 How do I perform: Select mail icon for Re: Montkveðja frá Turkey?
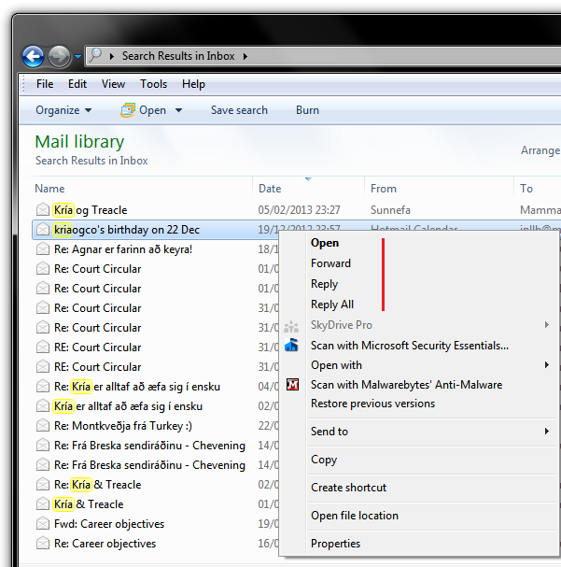43,425
